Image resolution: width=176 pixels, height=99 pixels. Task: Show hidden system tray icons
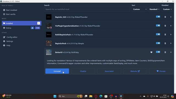tap(141, 96)
